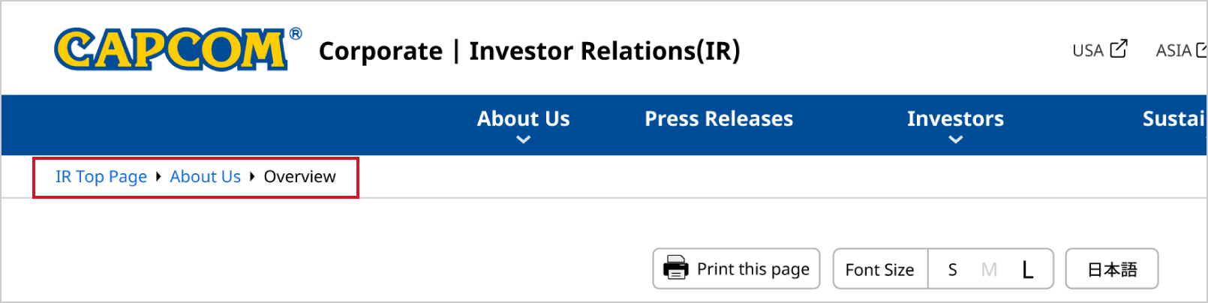Click the Investor Relations(IR) header title
This screenshot has height=303, width=1208.
(x=605, y=50)
